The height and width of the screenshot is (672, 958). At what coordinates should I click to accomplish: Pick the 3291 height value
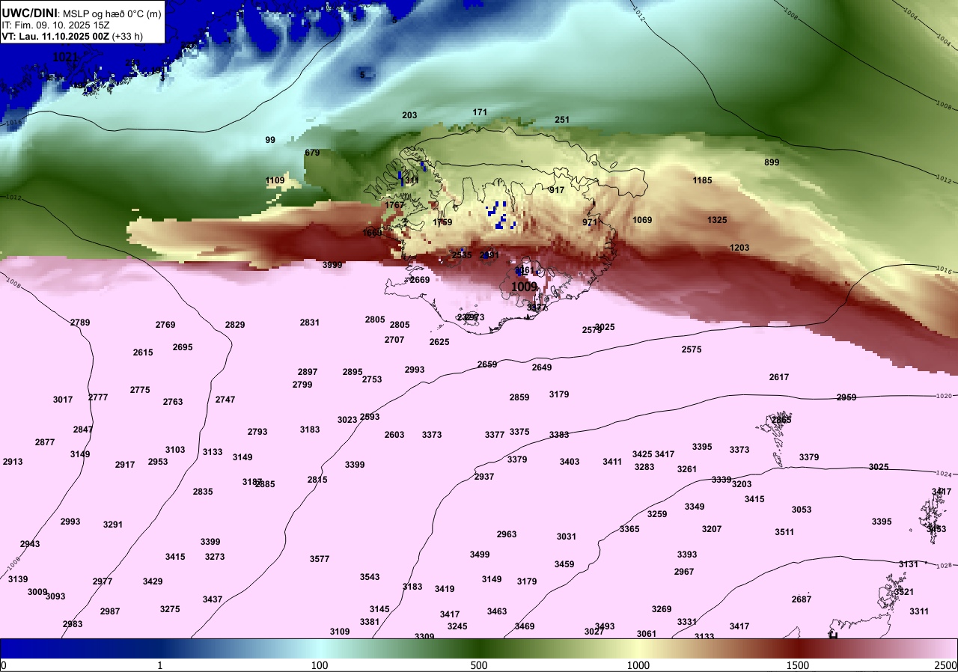pos(113,525)
